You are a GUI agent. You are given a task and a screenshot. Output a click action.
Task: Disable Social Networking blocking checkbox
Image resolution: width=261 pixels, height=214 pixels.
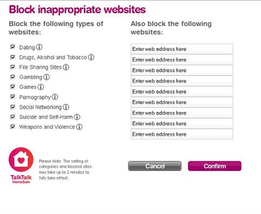[13, 107]
